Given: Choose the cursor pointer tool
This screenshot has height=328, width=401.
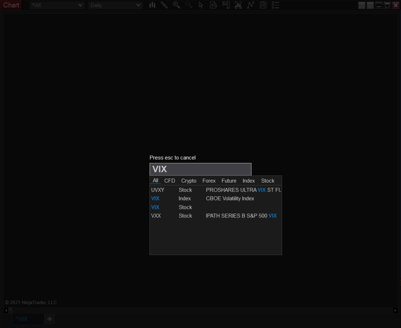Looking at the screenshot, I should point(201,5).
